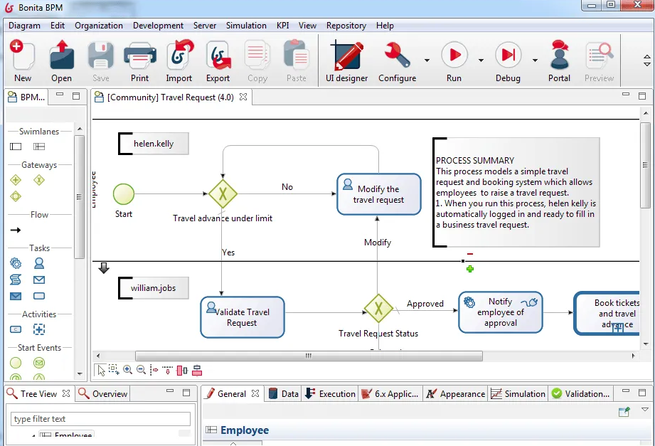
Task: Focus the tree view filter text field
Action: [x=101, y=419]
